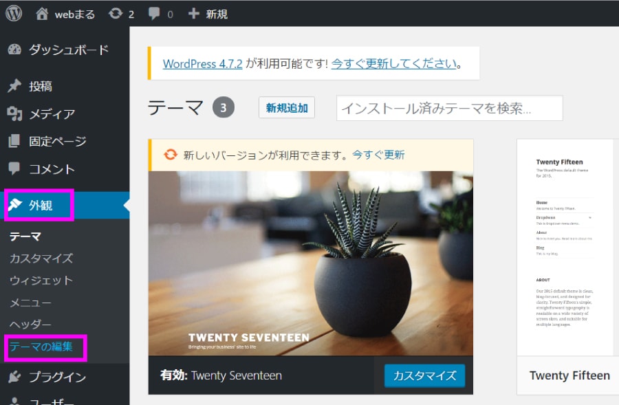Screen dimensions: 619x405
Task: Click the プラグイン plug icon
Action: (x=14, y=377)
